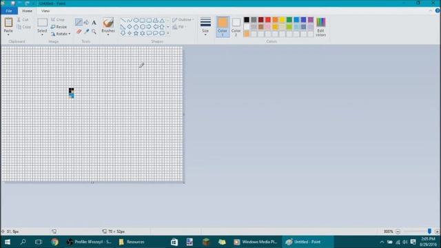Choose the Line shape
The width and height of the screenshot is (441, 248).
[x=123, y=20]
